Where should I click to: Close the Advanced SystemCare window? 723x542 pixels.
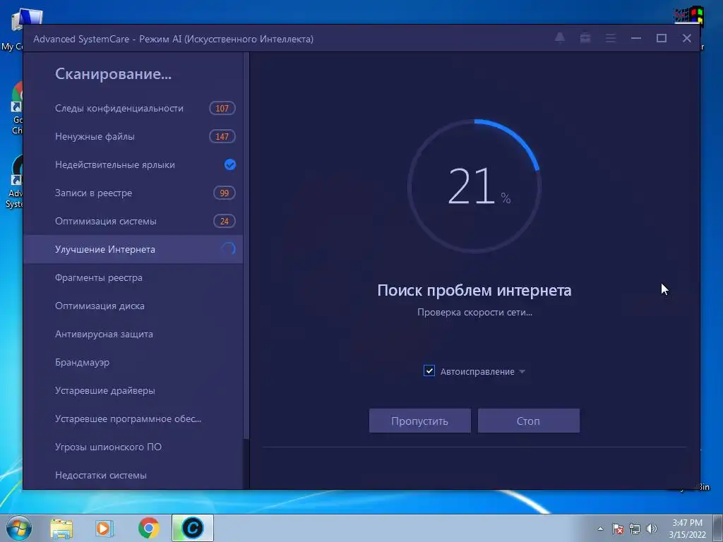click(x=686, y=38)
